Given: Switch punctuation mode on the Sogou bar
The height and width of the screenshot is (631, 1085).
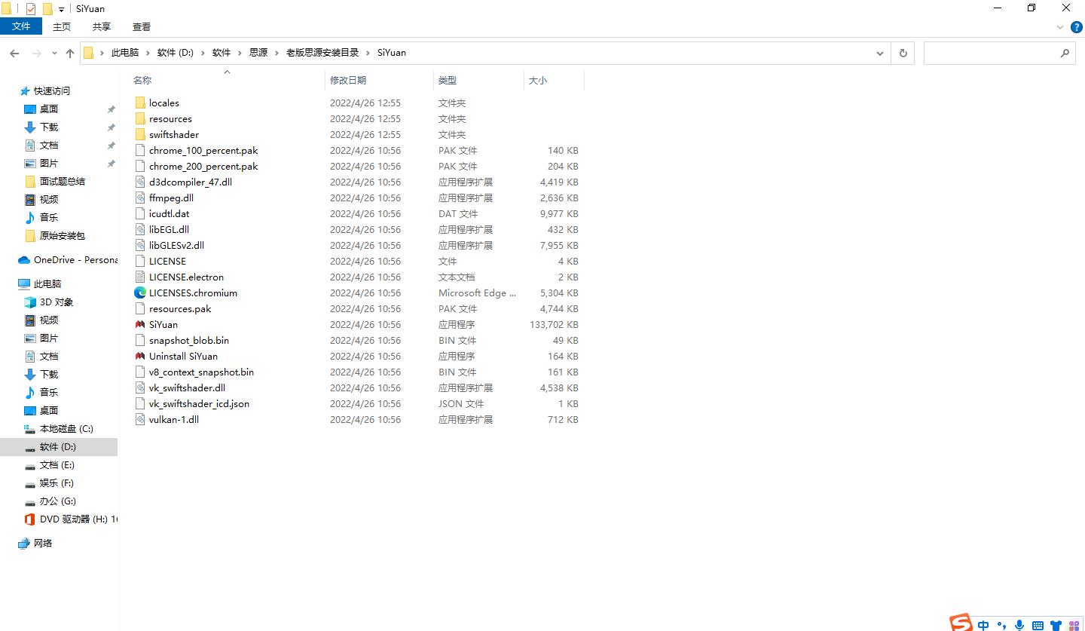Looking at the screenshot, I should (1001, 625).
